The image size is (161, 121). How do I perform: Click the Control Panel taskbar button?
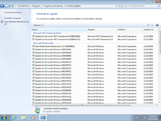coord(43,118)
